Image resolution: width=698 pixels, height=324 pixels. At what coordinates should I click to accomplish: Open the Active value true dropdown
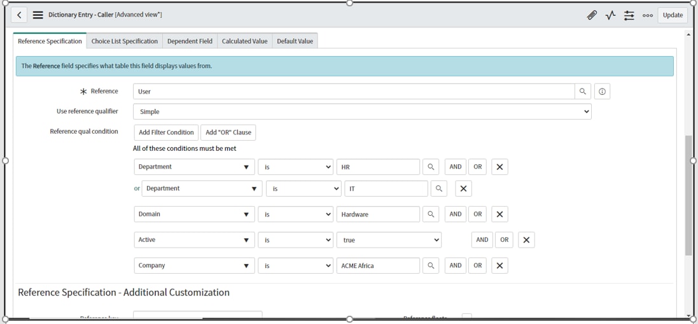pyautogui.click(x=389, y=240)
